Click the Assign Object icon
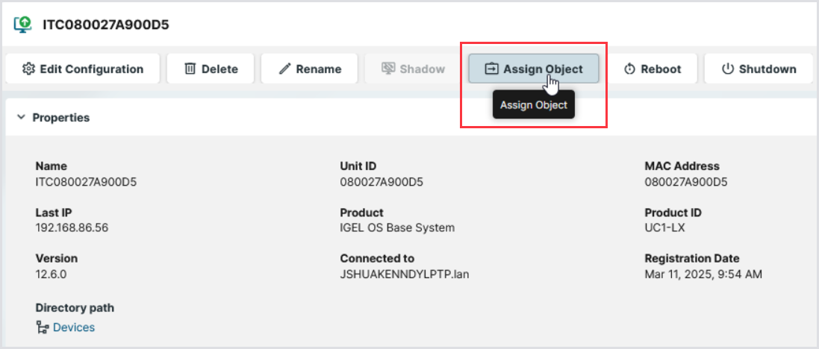This screenshot has width=819, height=349. [491, 69]
